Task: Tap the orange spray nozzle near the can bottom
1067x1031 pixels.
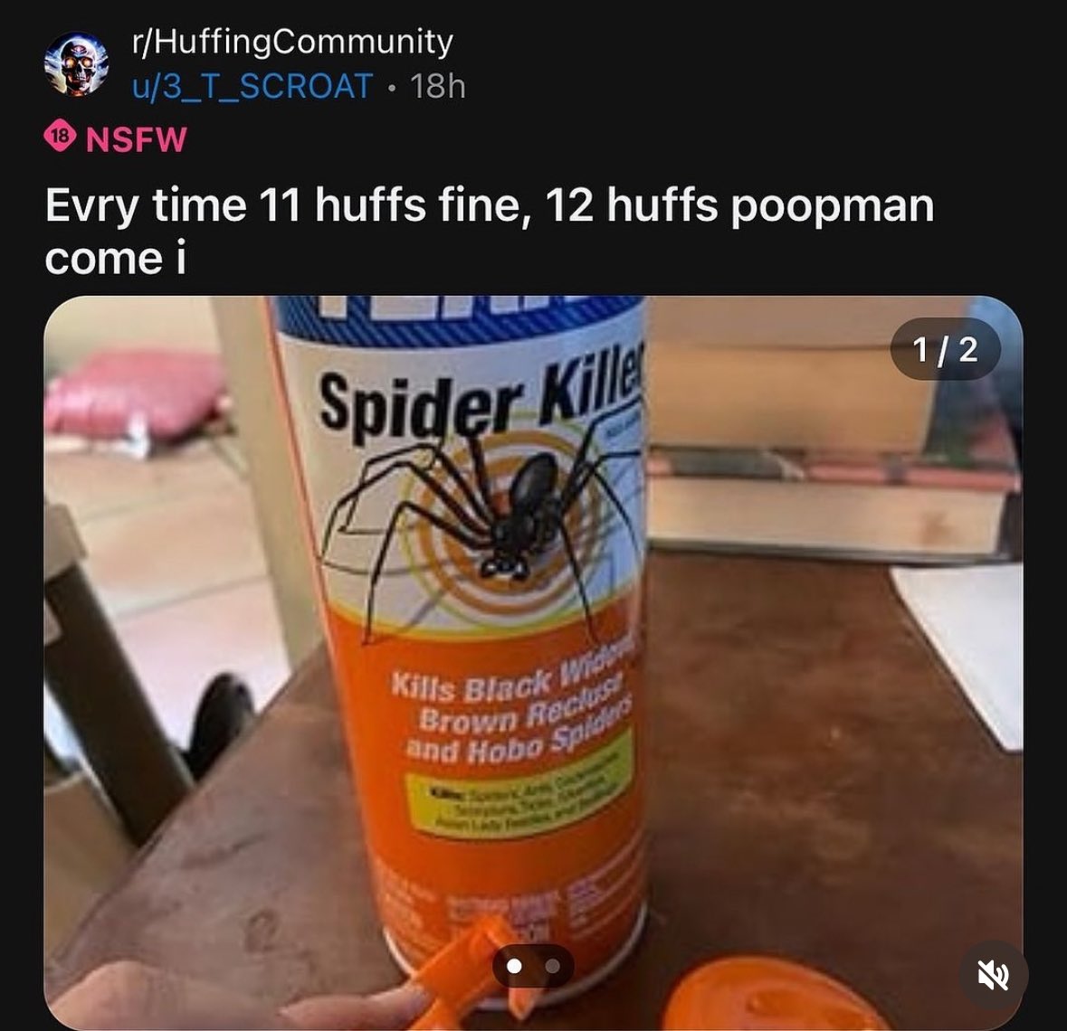Action: tap(470, 972)
